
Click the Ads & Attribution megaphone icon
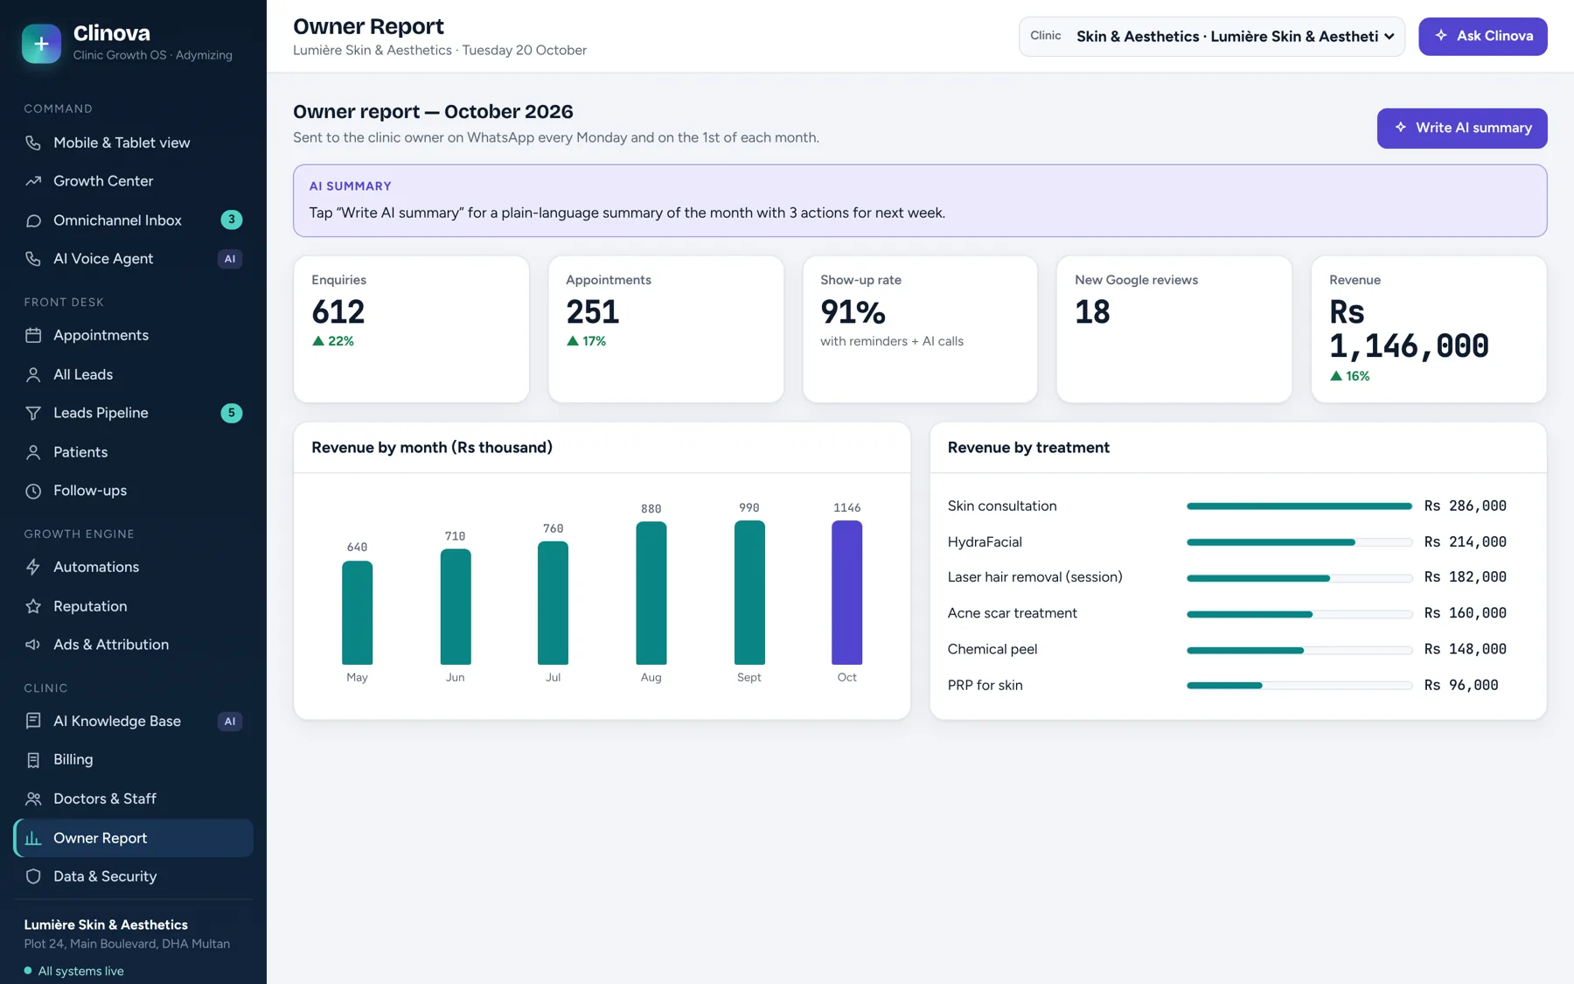pos(33,645)
